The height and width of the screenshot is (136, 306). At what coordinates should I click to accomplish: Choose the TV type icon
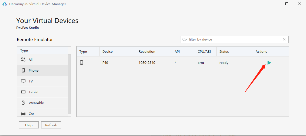pos(23,81)
